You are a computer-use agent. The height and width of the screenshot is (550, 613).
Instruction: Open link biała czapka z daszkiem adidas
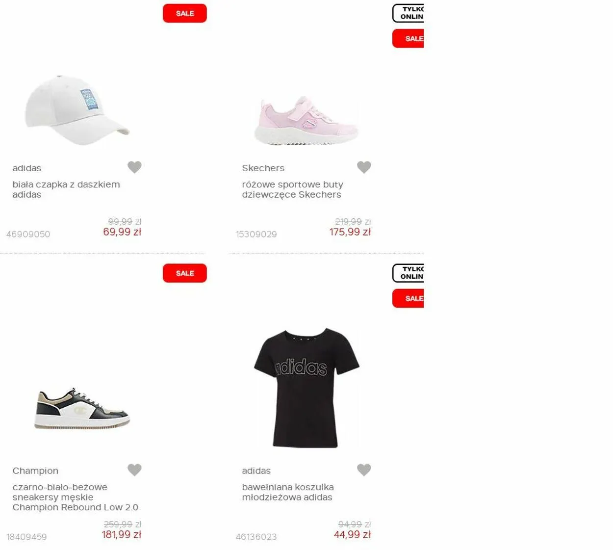(66, 189)
